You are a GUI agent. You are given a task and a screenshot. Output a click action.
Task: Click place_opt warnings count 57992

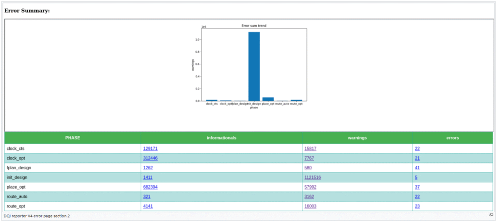pos(310,187)
